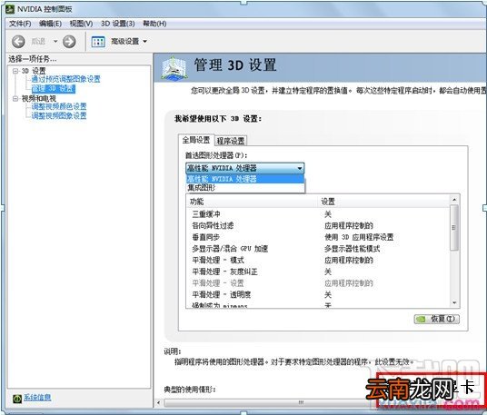Select the 各向异性过滤 row
This screenshot has width=487, height=415.
click(318, 225)
